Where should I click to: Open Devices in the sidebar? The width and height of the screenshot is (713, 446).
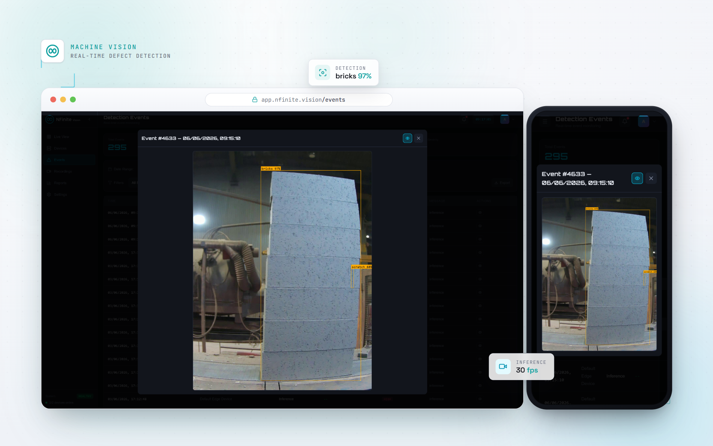(x=70, y=149)
